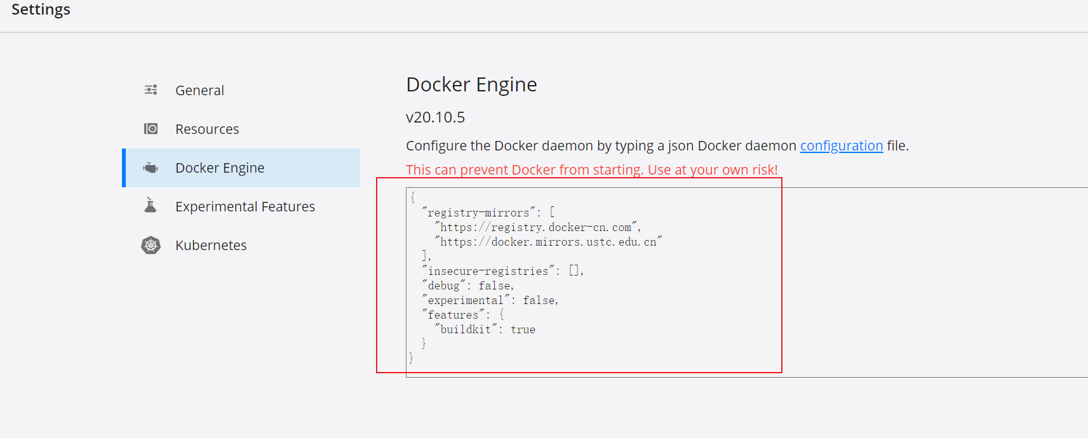
Task: Open the General settings tab
Action: tap(199, 90)
